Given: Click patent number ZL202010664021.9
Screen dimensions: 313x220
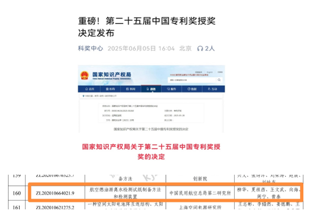Looking at the screenshot, I should coord(55,193).
